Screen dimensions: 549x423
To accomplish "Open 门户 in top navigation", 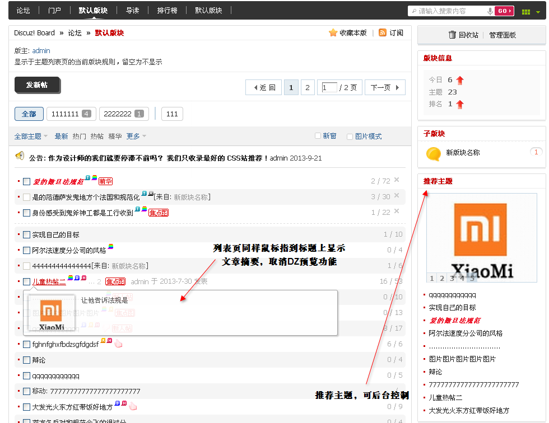I will click(x=55, y=11).
